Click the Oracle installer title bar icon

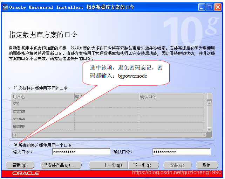[x=5, y=7]
